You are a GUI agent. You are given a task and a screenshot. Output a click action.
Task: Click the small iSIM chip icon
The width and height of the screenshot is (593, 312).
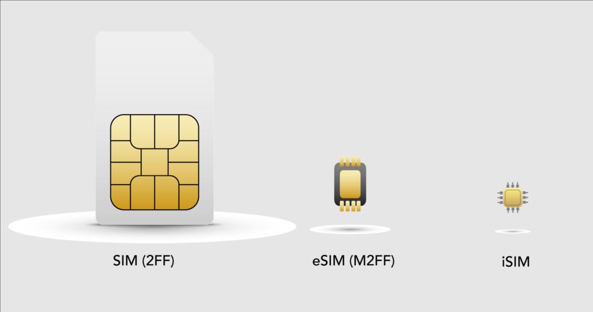[513, 197]
